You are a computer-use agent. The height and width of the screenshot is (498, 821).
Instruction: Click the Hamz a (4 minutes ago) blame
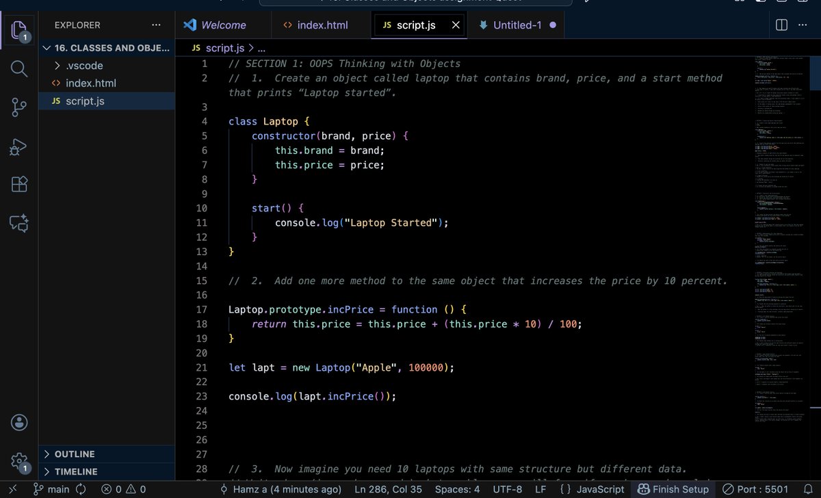click(281, 489)
